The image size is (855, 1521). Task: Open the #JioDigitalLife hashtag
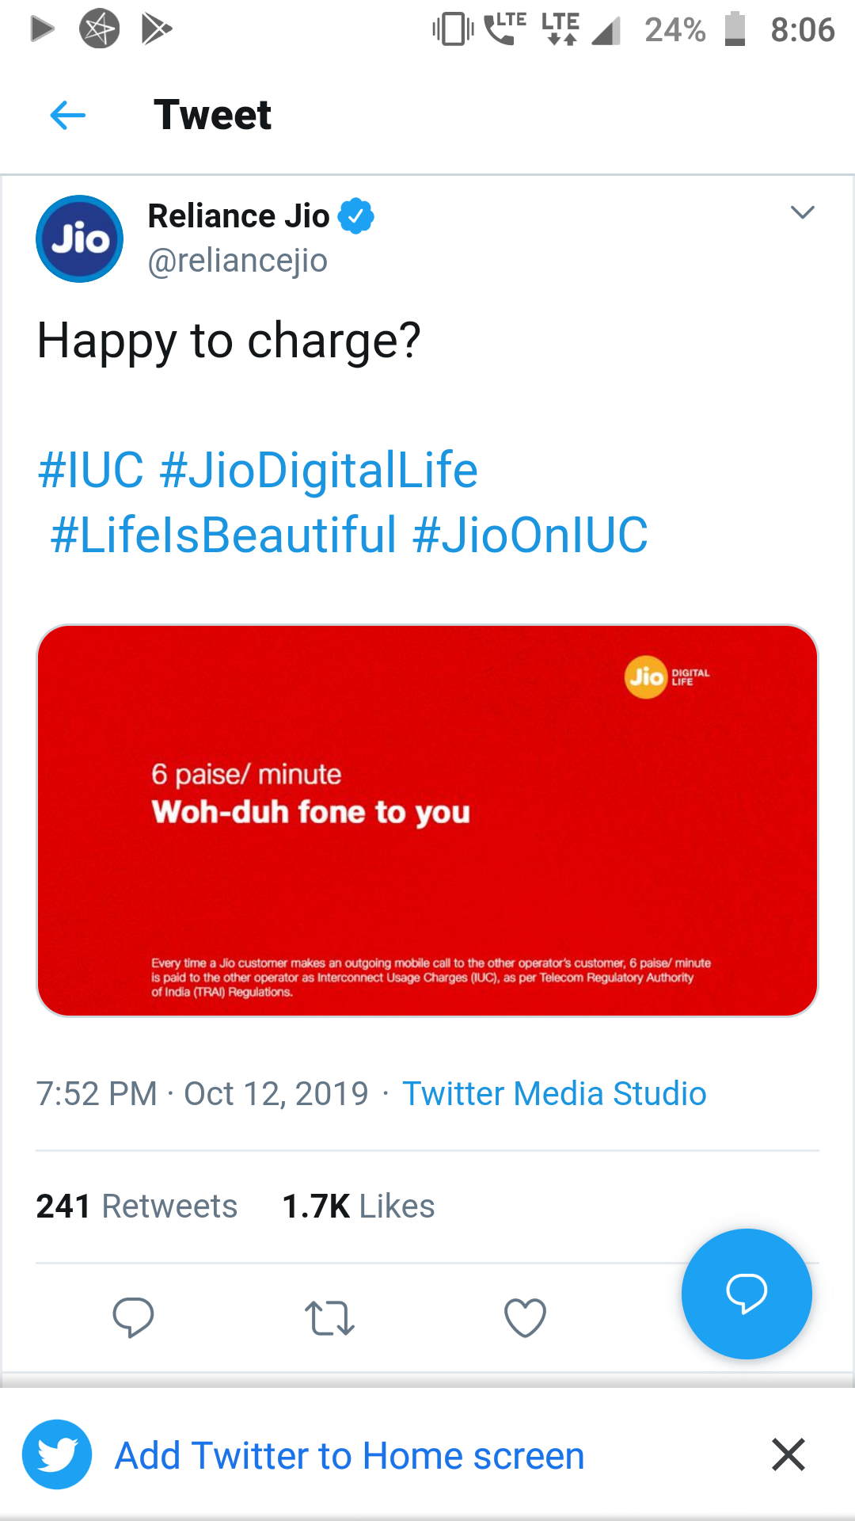click(x=318, y=470)
